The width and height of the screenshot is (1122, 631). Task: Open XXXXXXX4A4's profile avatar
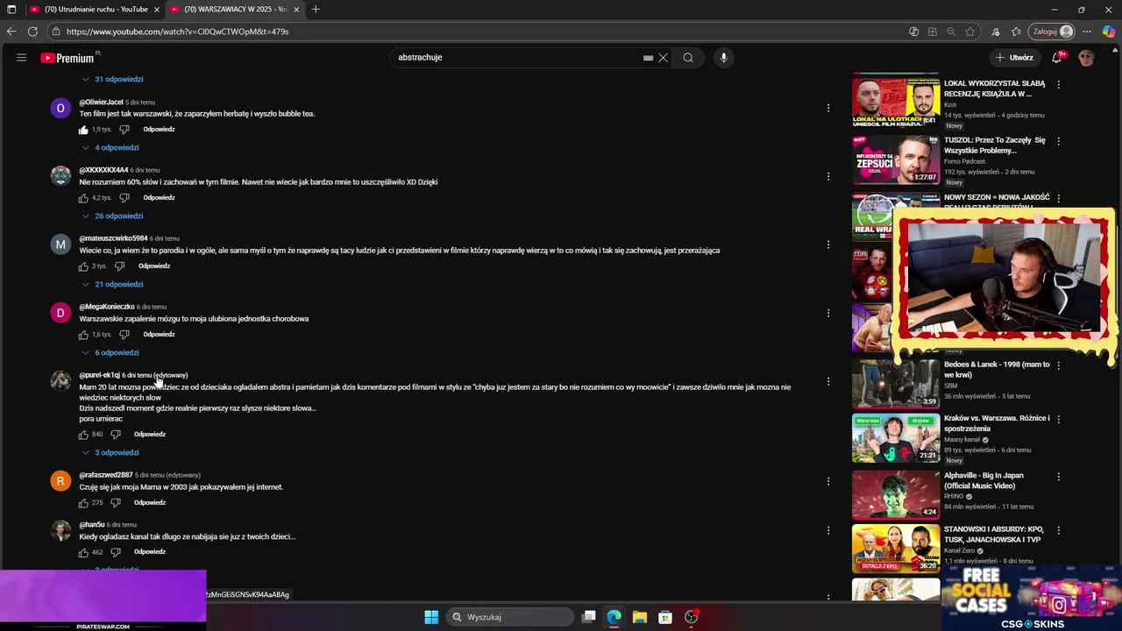coord(60,176)
